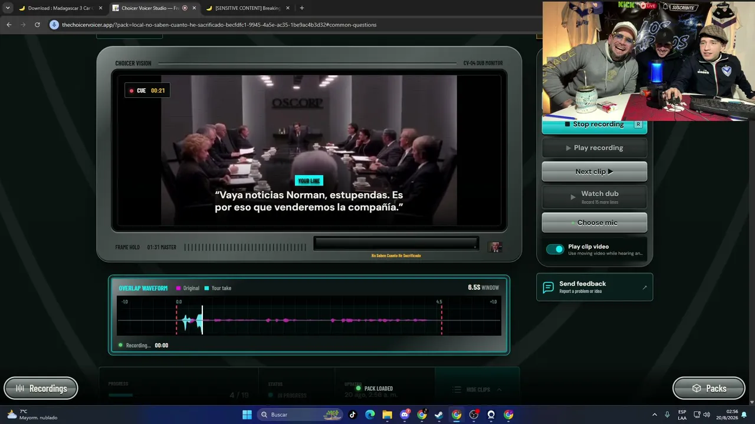Advance to the Next clip
Image resolution: width=755 pixels, height=424 pixels.
point(594,171)
